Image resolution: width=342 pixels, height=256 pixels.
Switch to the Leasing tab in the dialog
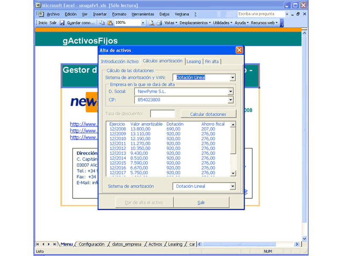click(x=194, y=61)
